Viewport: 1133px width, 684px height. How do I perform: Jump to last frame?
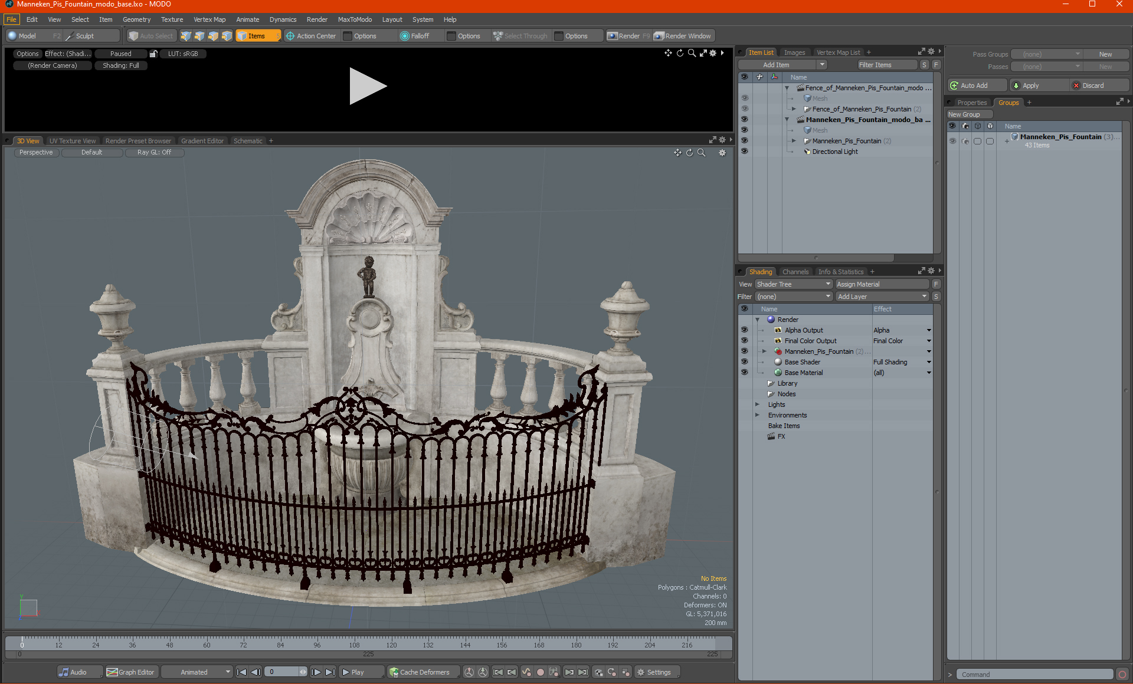pyautogui.click(x=330, y=672)
